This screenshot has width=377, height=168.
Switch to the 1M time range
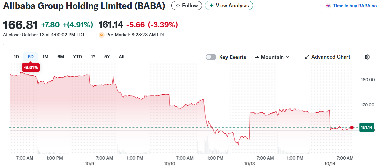[x=45, y=57]
